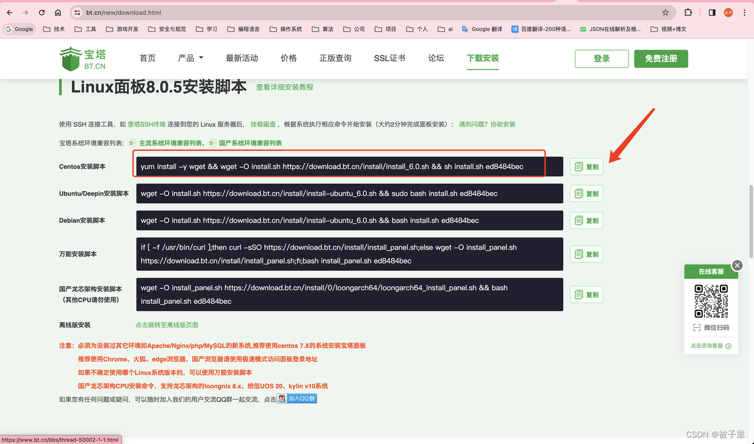Click the 加入QQ群 button
This screenshot has width=754, height=444.
point(297,399)
